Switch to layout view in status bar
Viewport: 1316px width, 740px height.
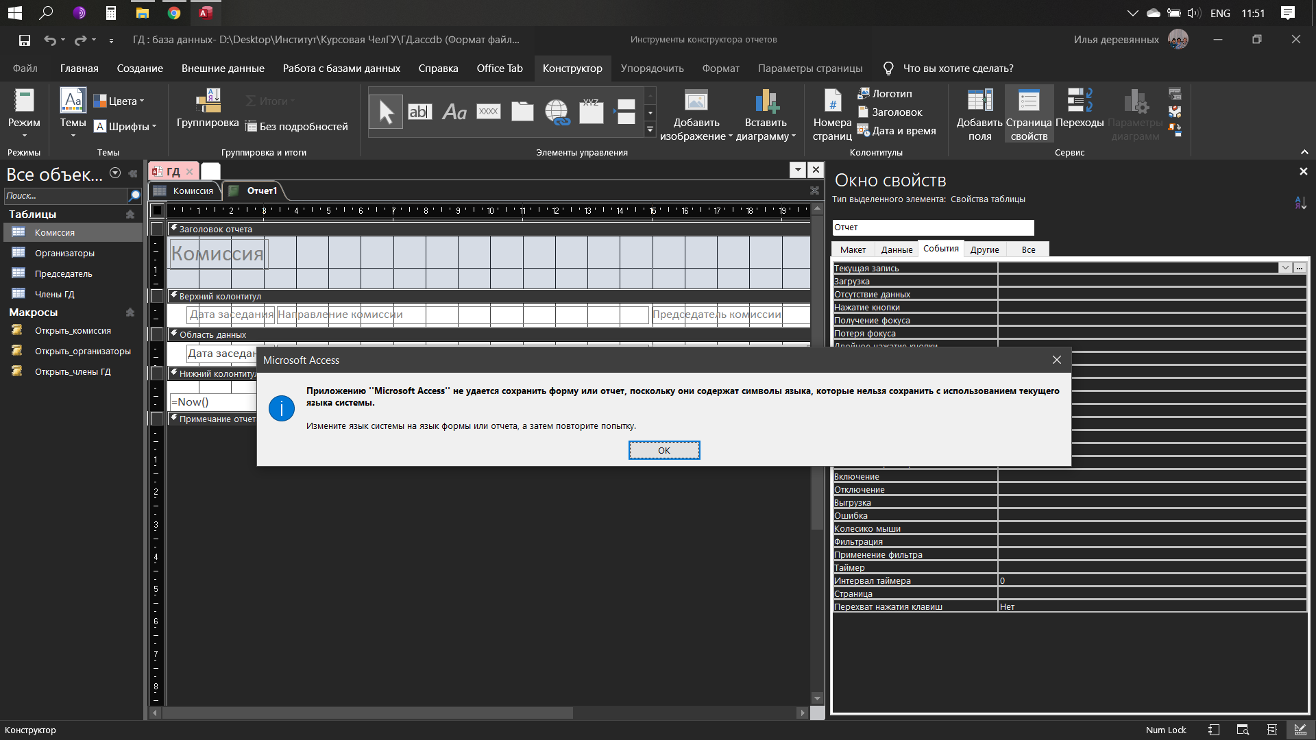(x=1271, y=730)
